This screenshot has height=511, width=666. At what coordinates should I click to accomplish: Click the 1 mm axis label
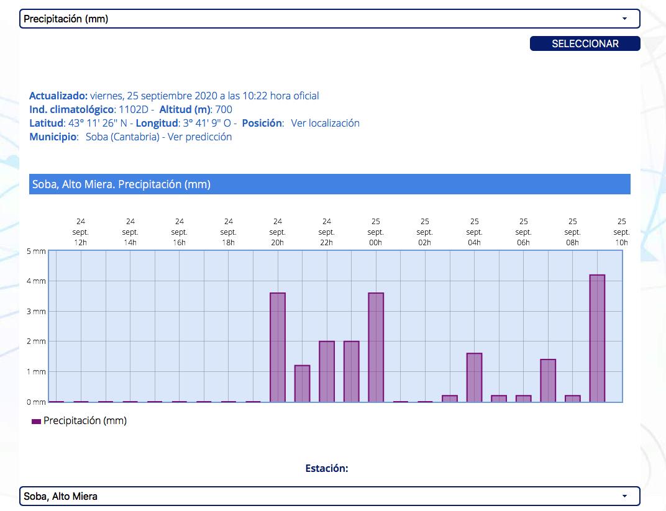pos(36,372)
